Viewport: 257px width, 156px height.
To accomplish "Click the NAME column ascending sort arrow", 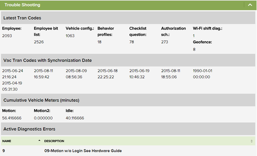I will pyautogui.click(x=39, y=141).
